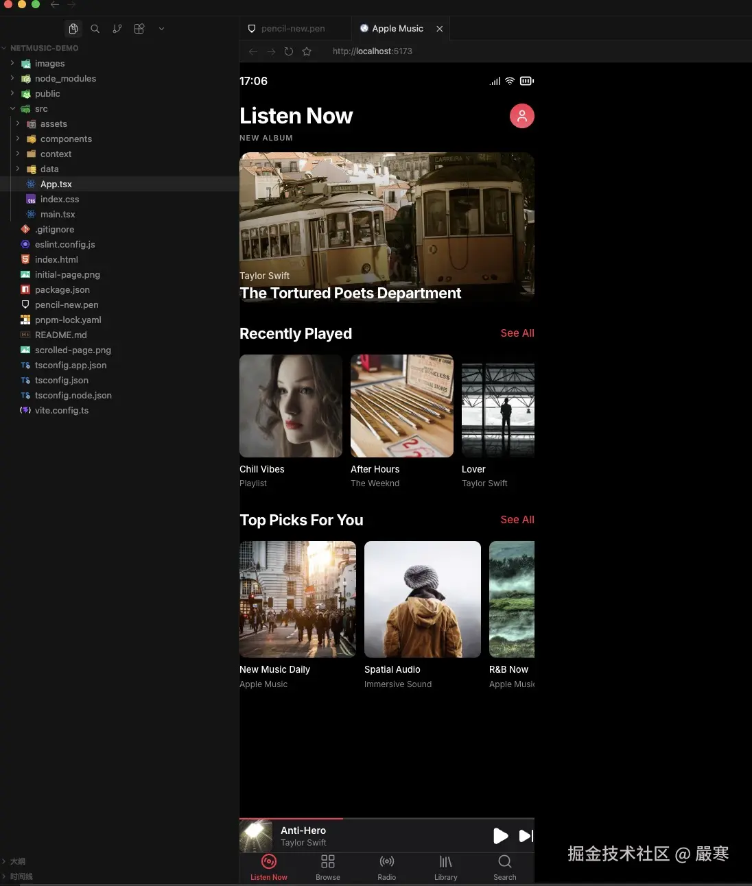Expand the images folder
752x886 pixels.
119,64
